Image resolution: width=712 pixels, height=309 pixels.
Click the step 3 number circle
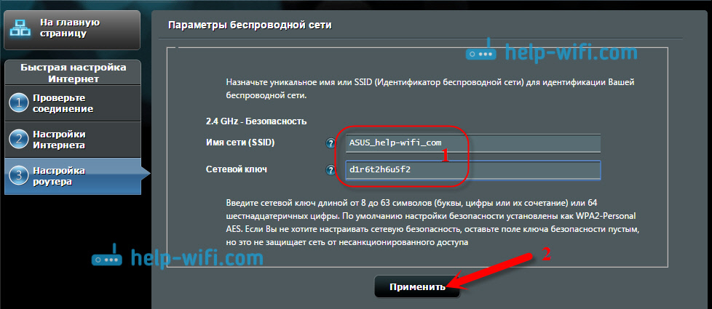click(18, 176)
